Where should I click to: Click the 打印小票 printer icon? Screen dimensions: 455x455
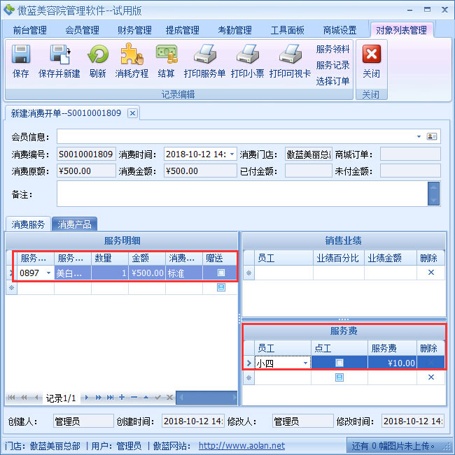coord(248,55)
